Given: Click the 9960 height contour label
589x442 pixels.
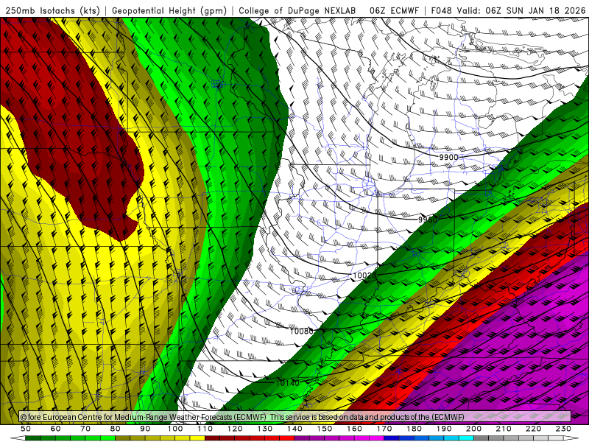Looking at the screenshot, I should 428,220.
